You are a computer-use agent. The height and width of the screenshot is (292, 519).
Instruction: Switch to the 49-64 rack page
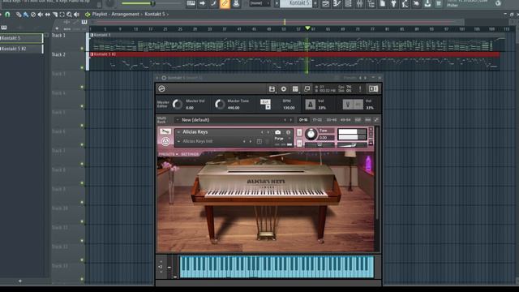[x=345, y=120]
